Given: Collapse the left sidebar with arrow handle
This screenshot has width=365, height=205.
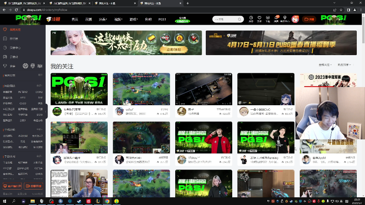Looking at the screenshot, I should point(46,111).
